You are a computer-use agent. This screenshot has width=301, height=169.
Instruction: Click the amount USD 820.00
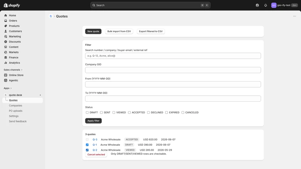150,139
